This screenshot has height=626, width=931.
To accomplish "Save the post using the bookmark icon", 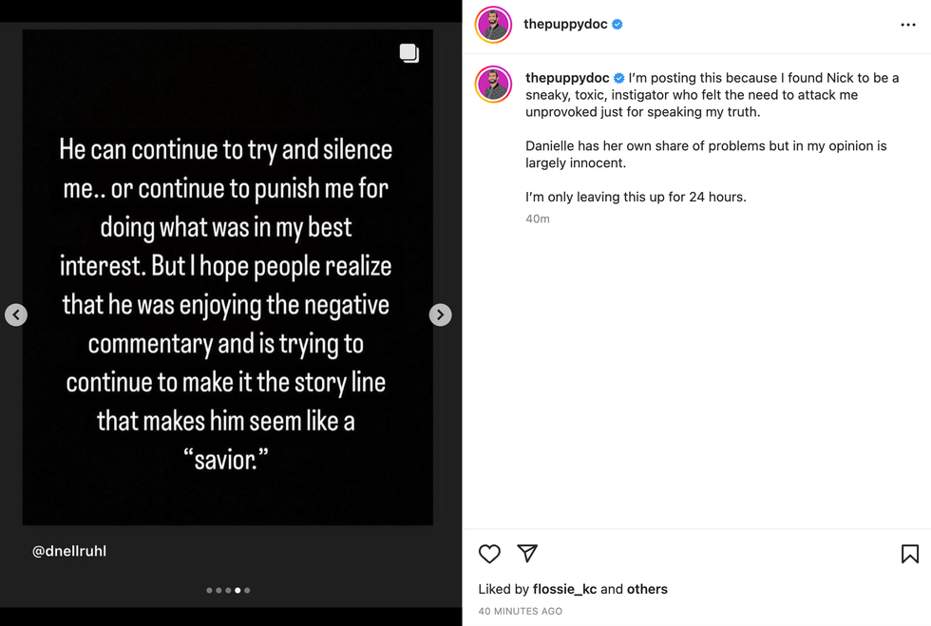I will coord(910,552).
